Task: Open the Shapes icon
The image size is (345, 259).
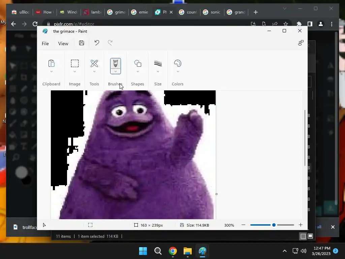Action: 137,63
